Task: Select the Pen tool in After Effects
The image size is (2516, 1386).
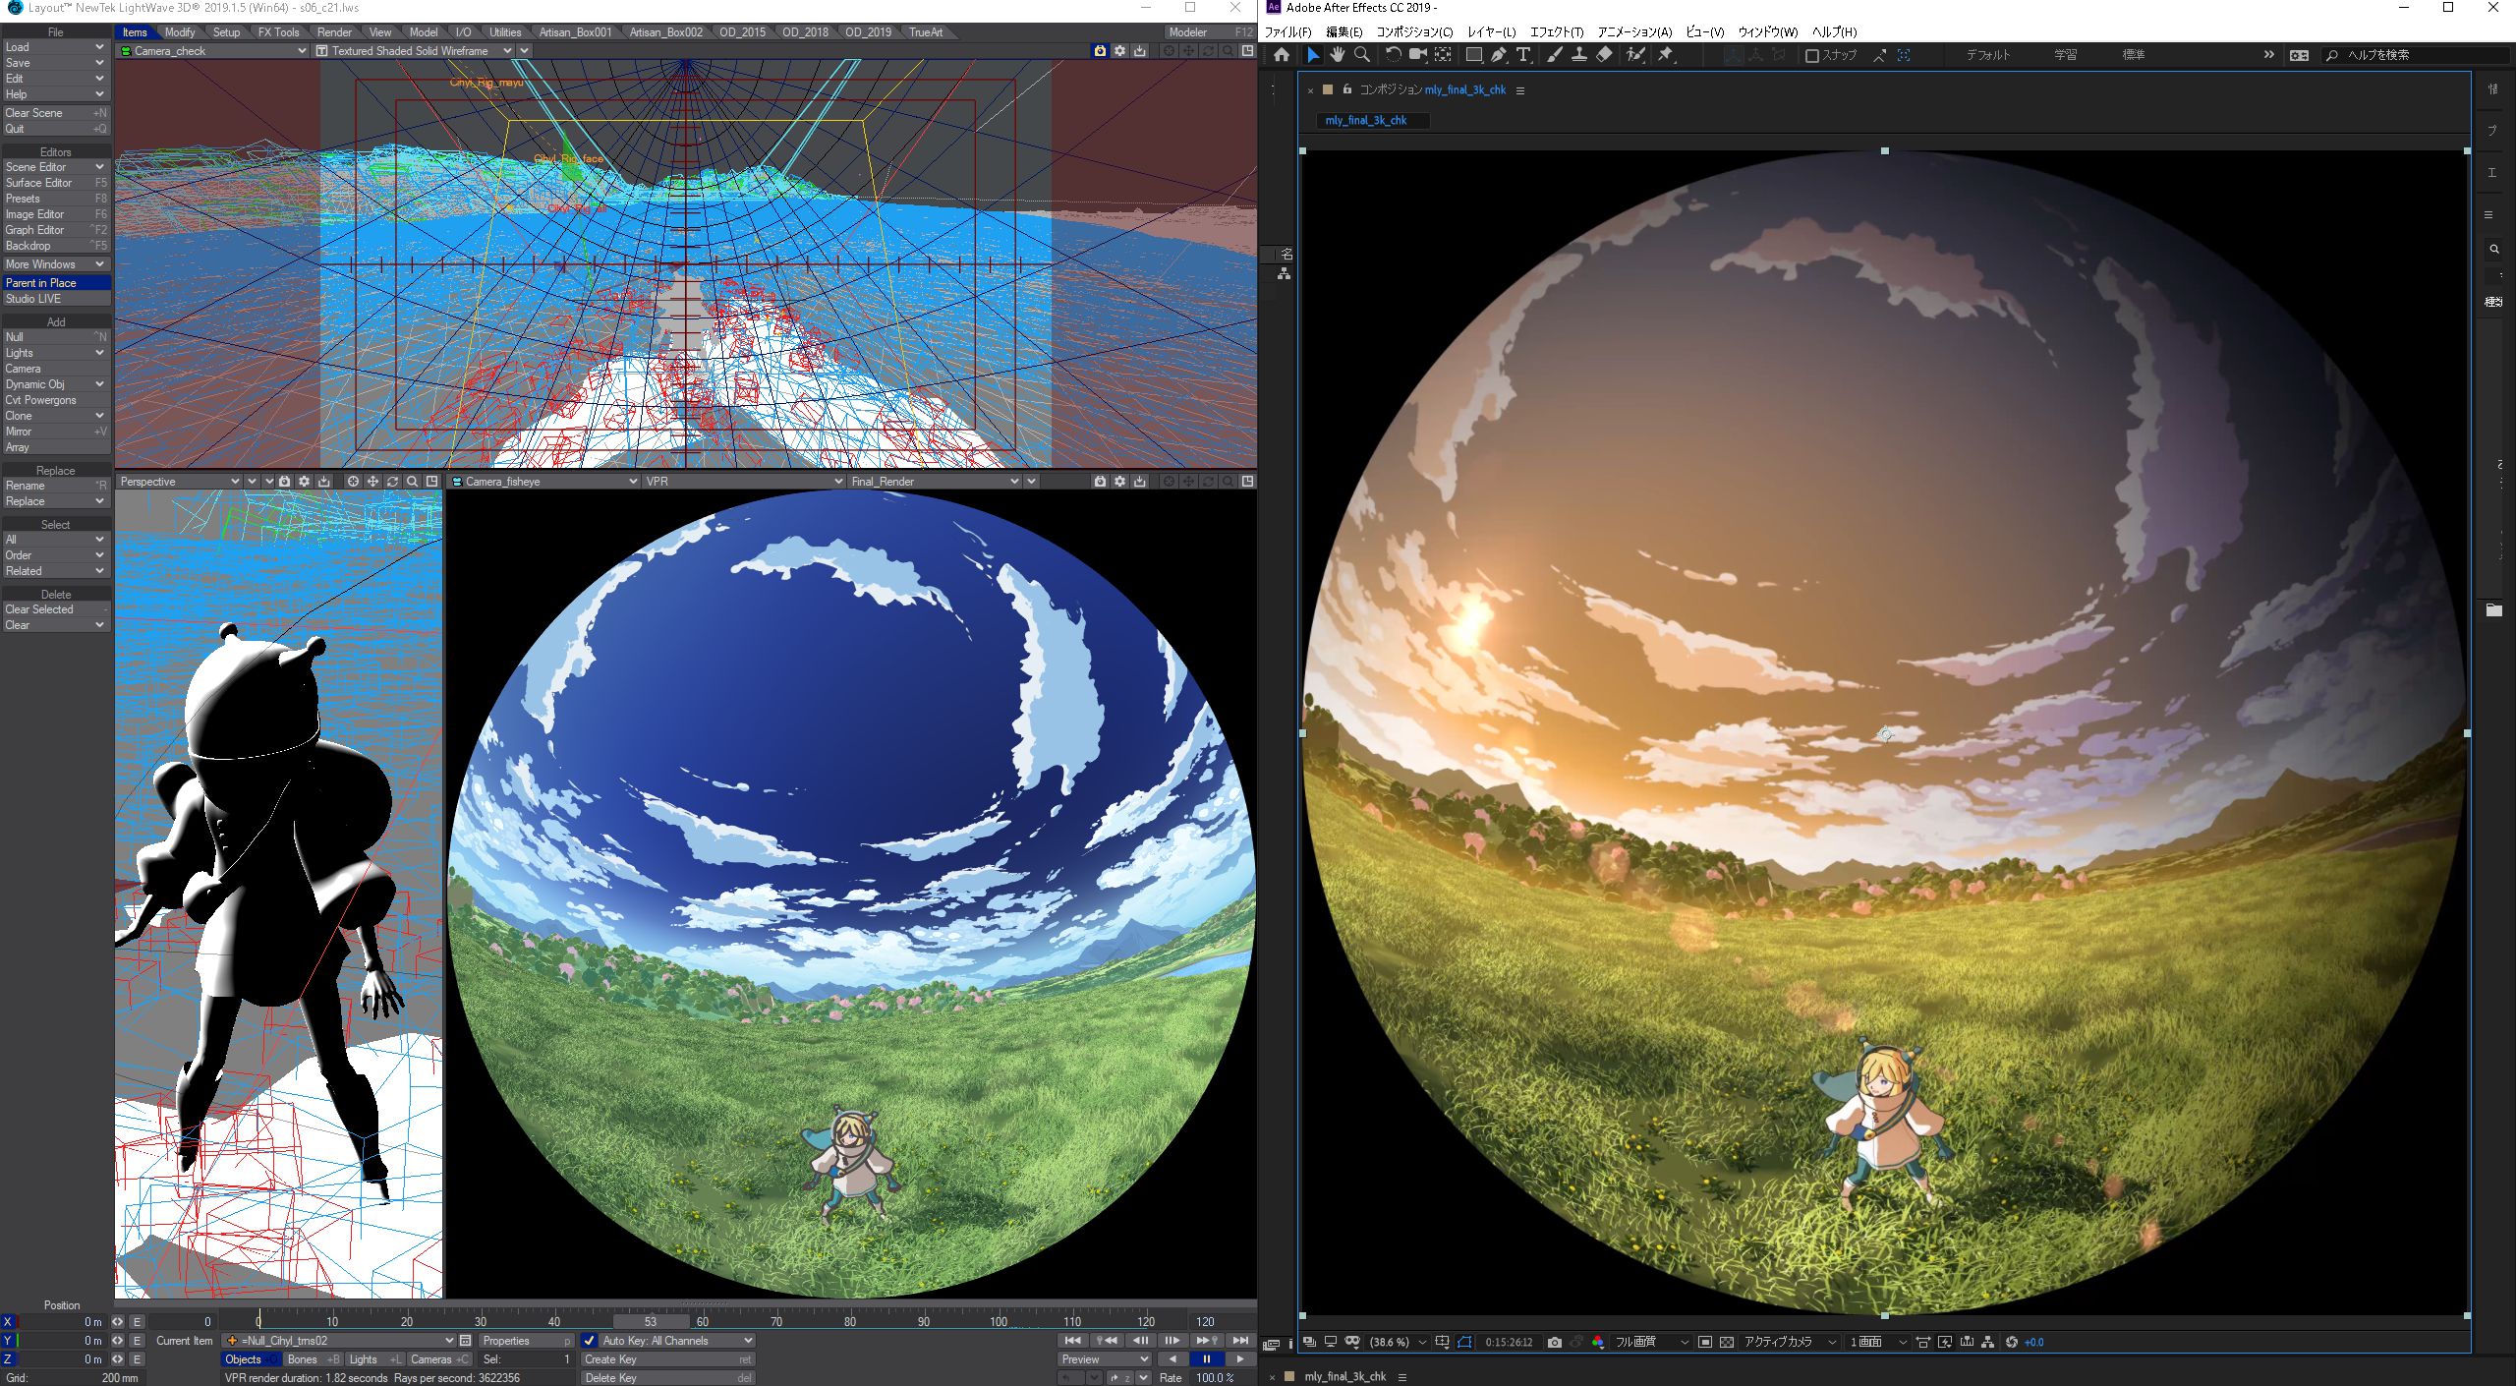Action: point(1498,55)
